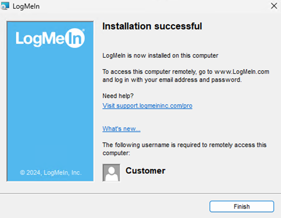Viewport: 281px width, 218px height.
Task: Click the LogMeIn title bar text
Action: point(26,6)
